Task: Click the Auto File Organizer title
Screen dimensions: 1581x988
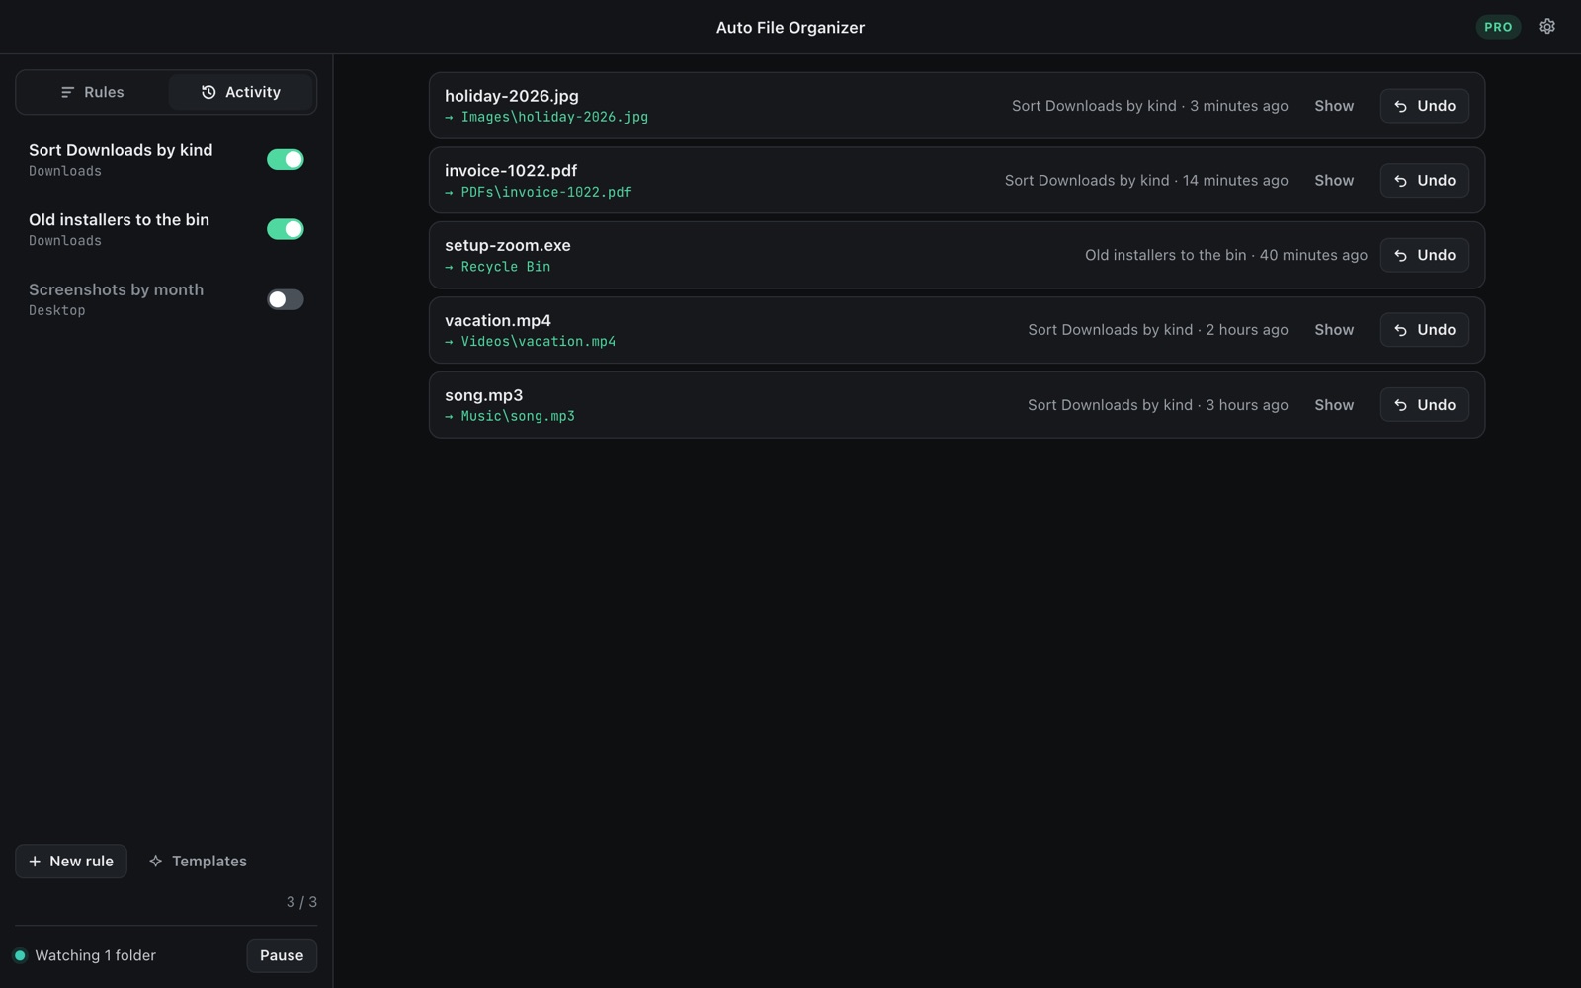Action: pos(790,27)
